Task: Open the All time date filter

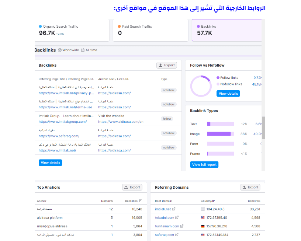Action: pos(89,50)
